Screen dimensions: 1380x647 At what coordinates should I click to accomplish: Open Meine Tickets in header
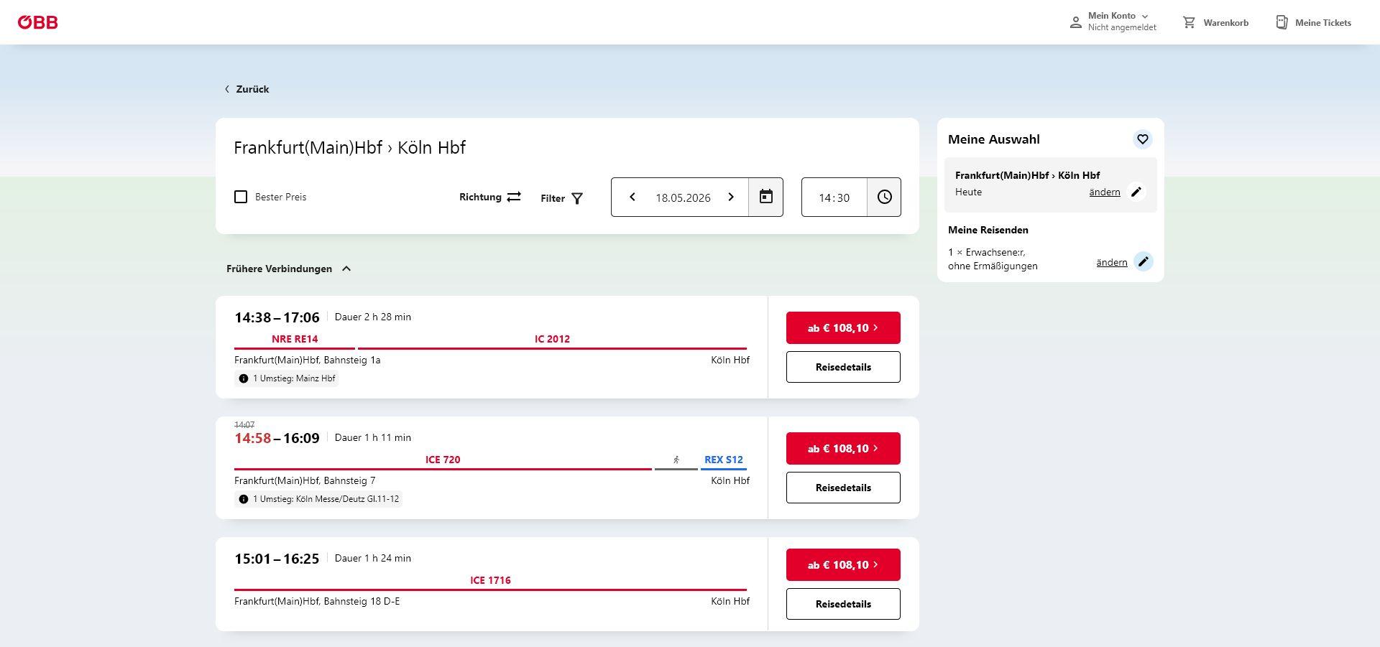pos(1313,22)
